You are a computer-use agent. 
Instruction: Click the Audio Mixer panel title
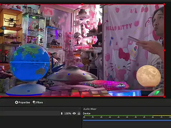90,109
